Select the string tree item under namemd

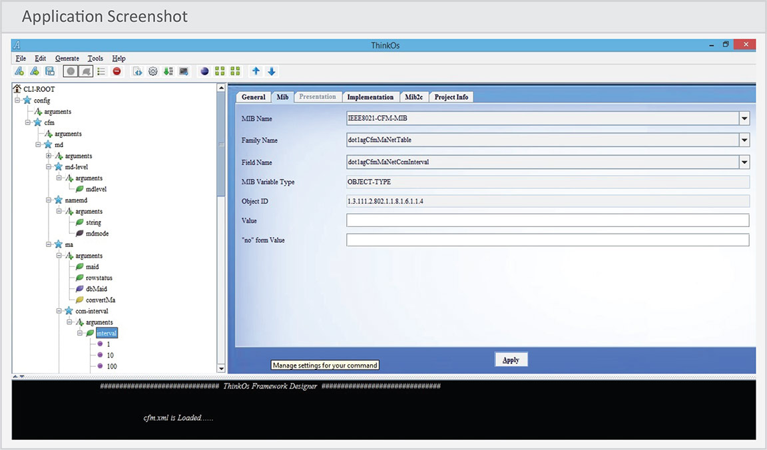click(x=93, y=222)
